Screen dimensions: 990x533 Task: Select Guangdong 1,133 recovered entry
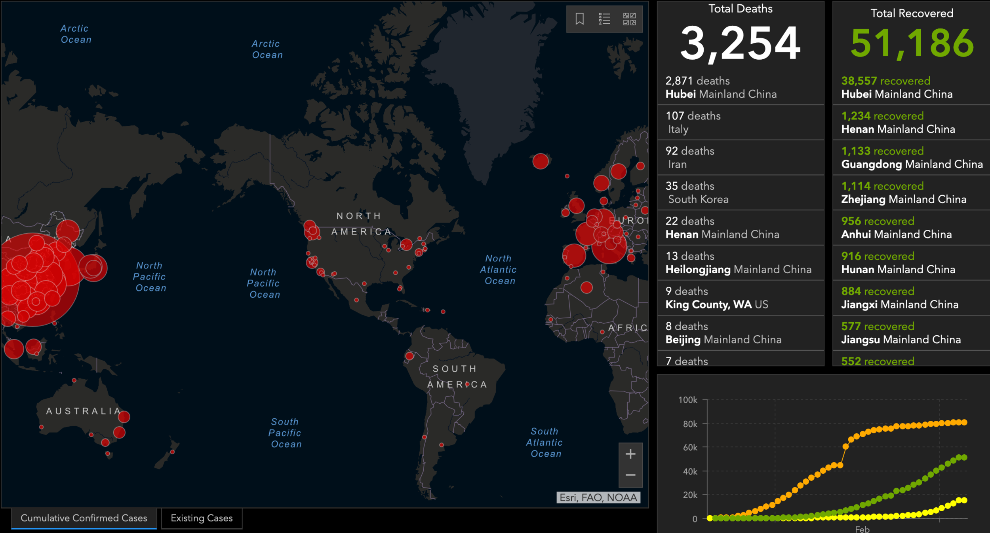click(911, 157)
